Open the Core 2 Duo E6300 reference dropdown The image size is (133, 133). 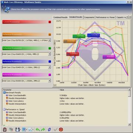(50, 81)
